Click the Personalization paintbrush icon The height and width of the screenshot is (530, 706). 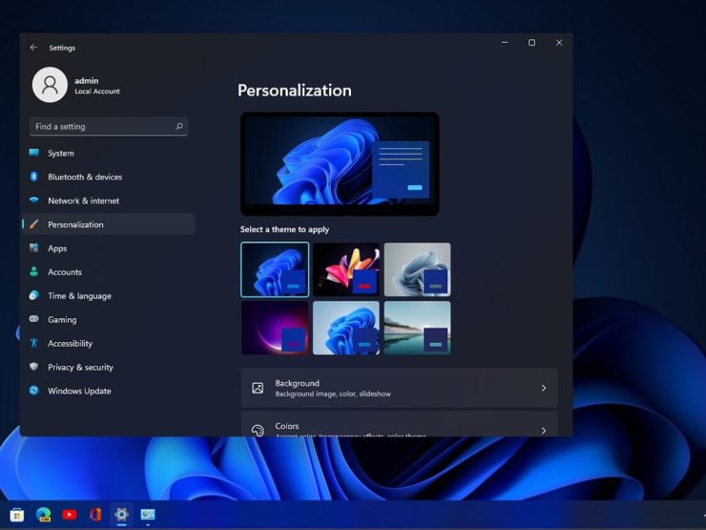coord(33,224)
